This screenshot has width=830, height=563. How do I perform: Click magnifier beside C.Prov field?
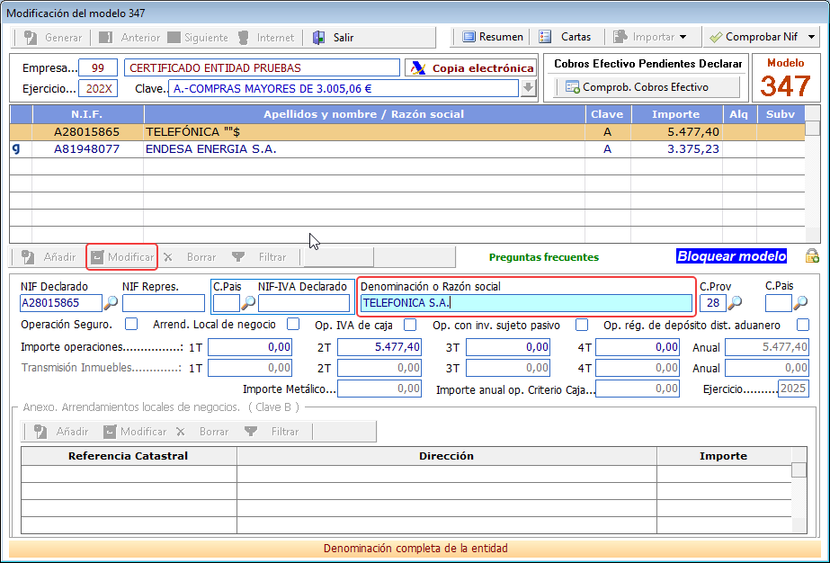735,303
